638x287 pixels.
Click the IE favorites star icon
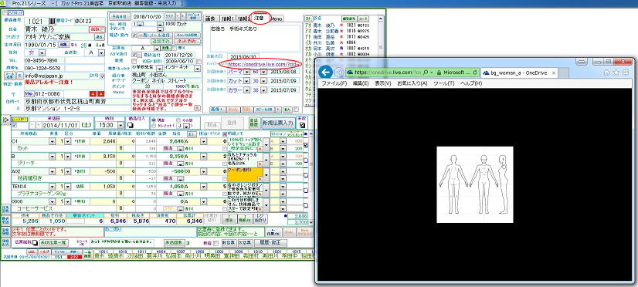click(616, 72)
